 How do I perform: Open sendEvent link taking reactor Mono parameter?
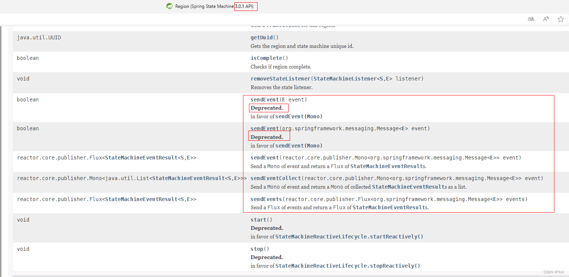pos(265,158)
